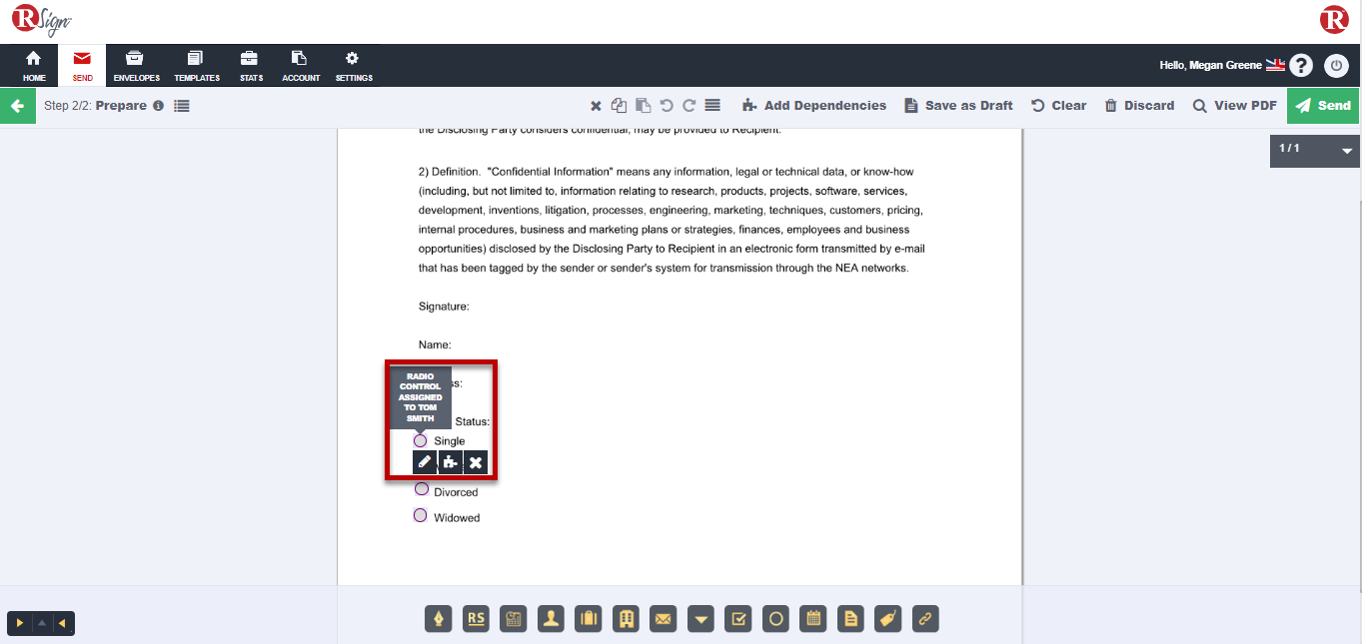This screenshot has width=1362, height=644.
Task: Select the Single radio button
Action: point(421,440)
